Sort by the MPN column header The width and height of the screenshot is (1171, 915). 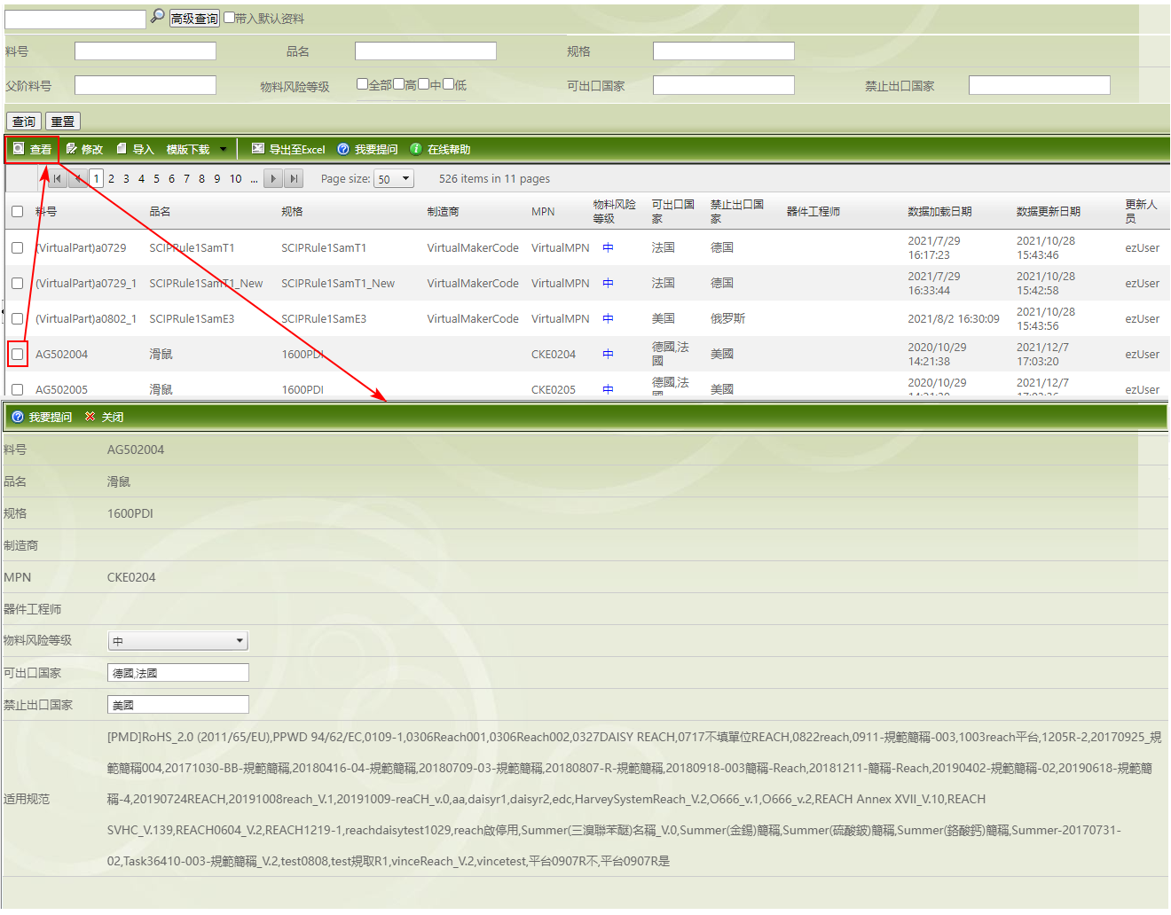pyautogui.click(x=543, y=211)
